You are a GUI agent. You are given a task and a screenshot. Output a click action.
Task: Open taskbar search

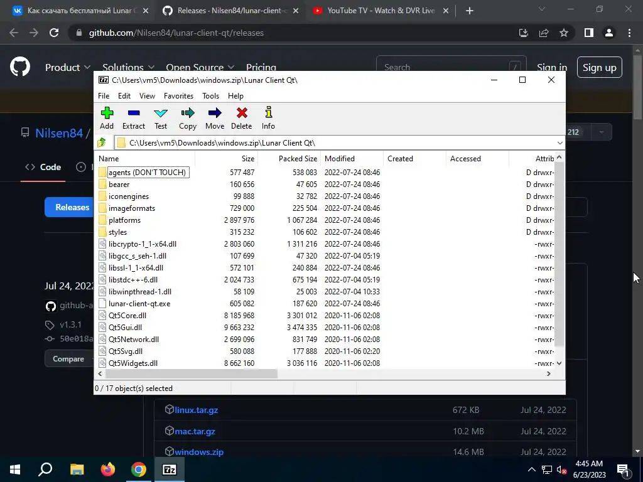coord(45,469)
